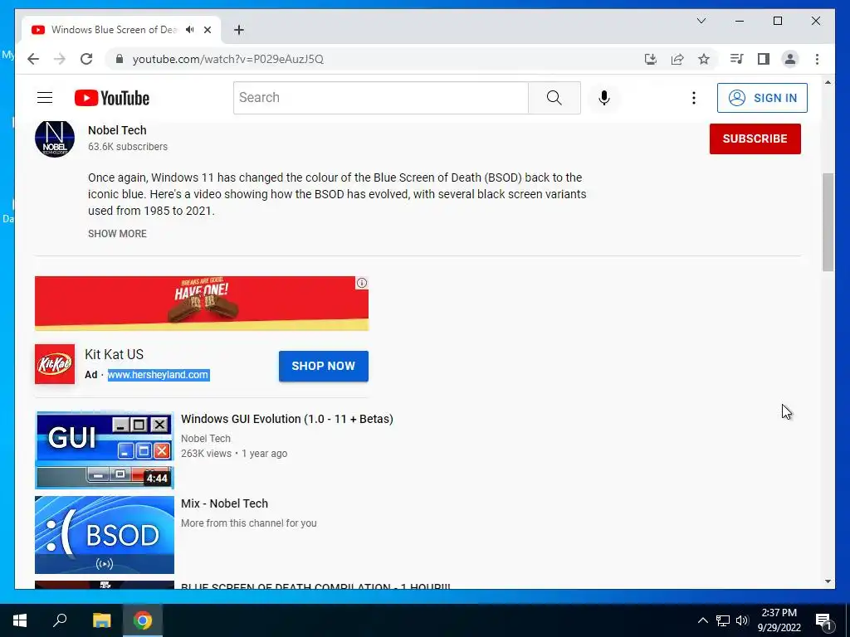
Task: Open File Explorer from taskbar
Action: pos(101,620)
